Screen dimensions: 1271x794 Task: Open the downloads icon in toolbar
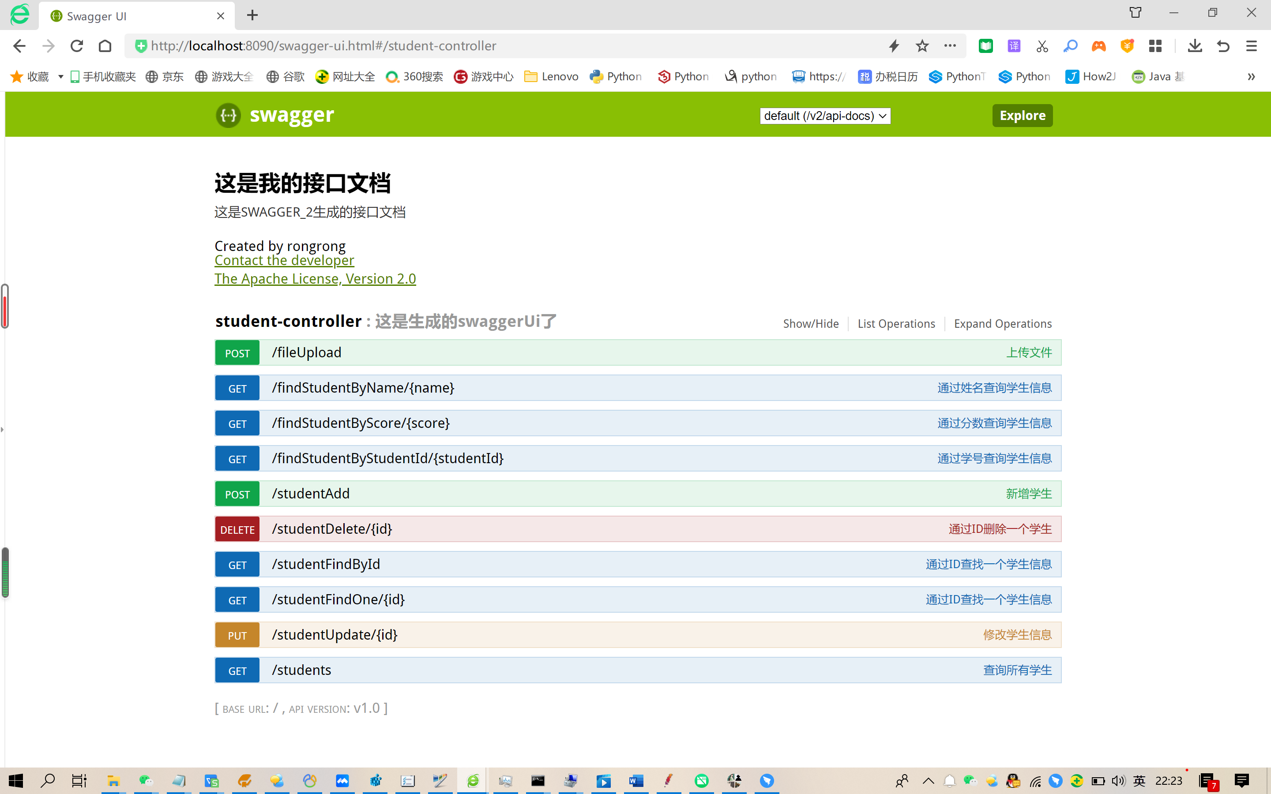pyautogui.click(x=1195, y=46)
